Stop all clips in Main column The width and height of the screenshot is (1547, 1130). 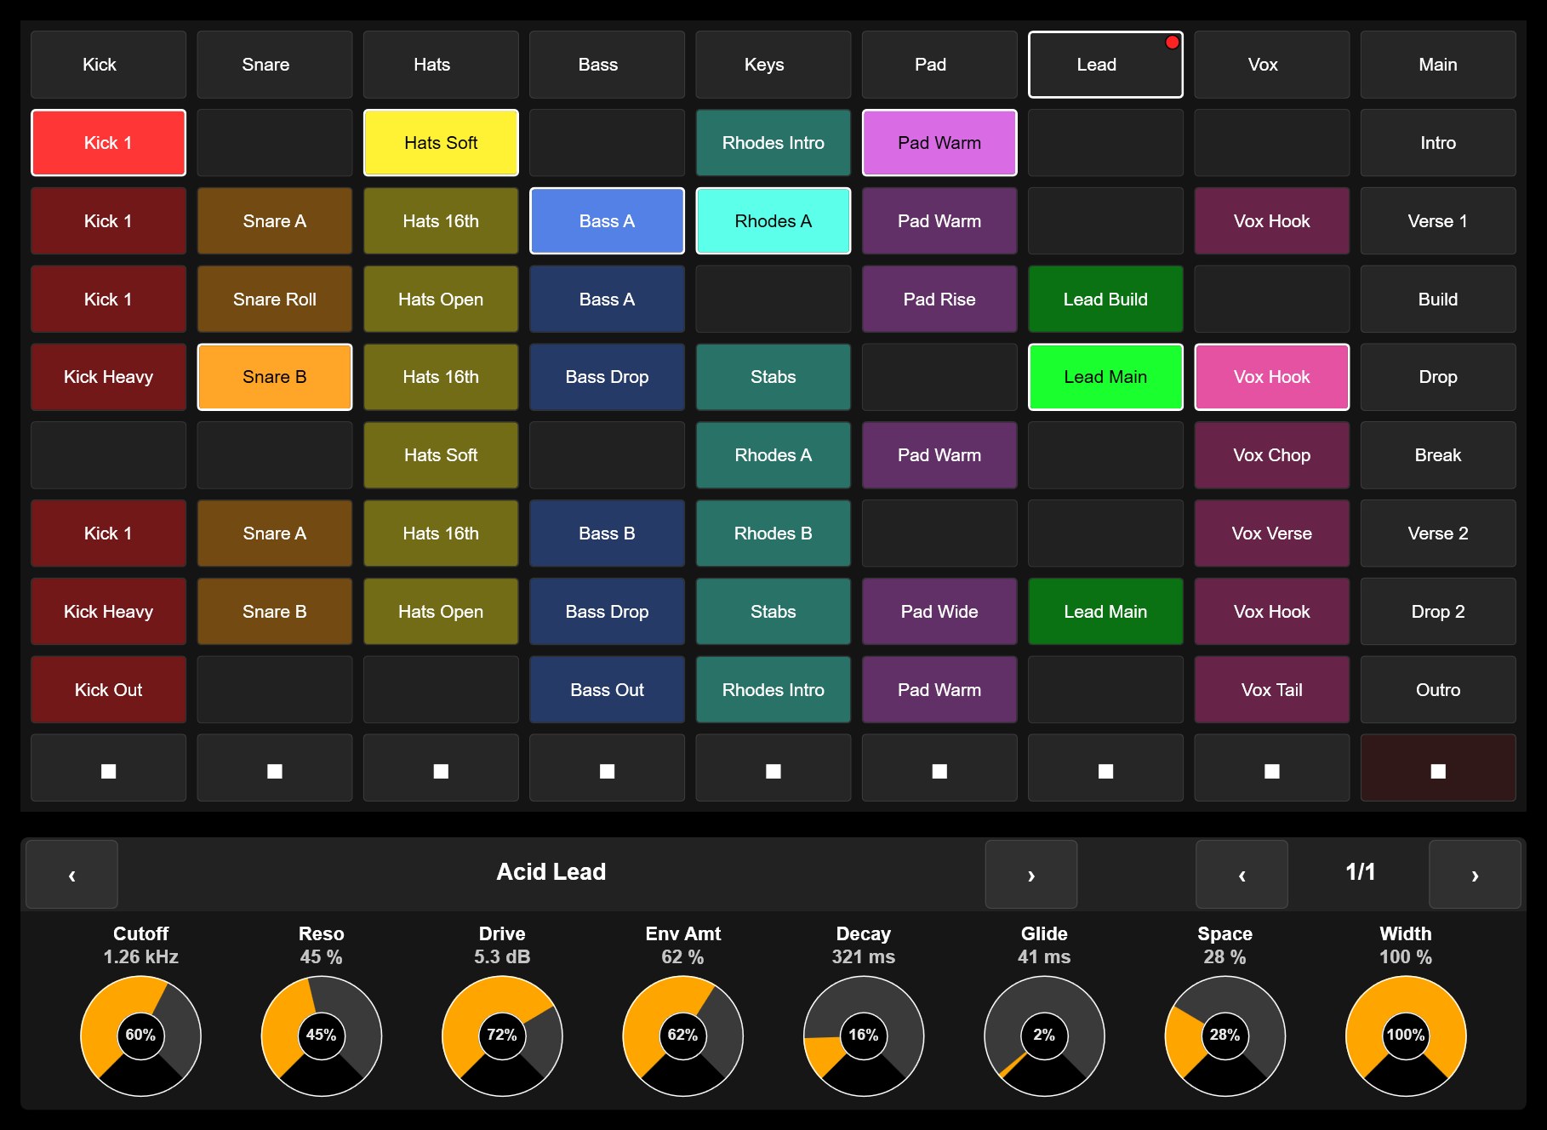1438,768
